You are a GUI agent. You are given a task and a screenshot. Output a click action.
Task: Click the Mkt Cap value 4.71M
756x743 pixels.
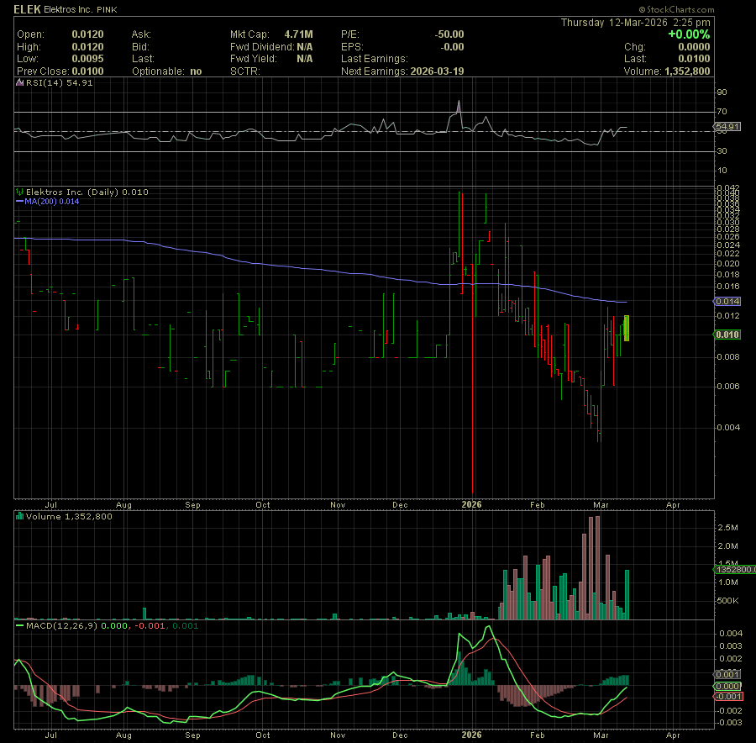[298, 34]
